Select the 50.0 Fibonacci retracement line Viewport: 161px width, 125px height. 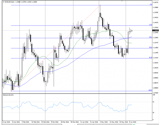(x=77, y=48)
